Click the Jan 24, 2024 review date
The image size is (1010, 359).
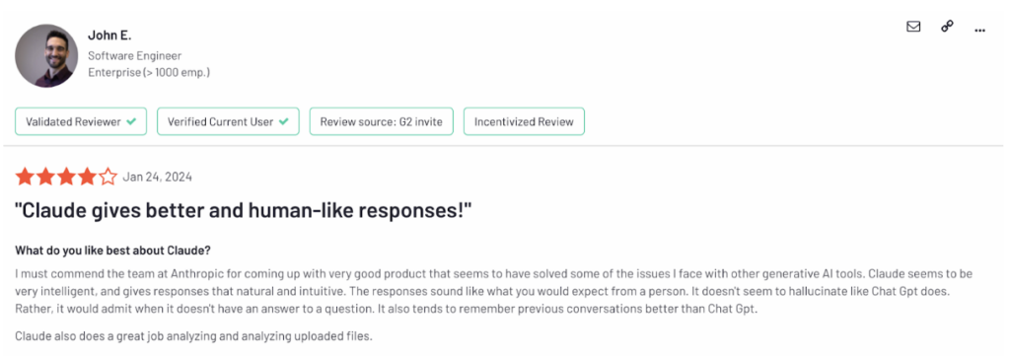point(157,178)
